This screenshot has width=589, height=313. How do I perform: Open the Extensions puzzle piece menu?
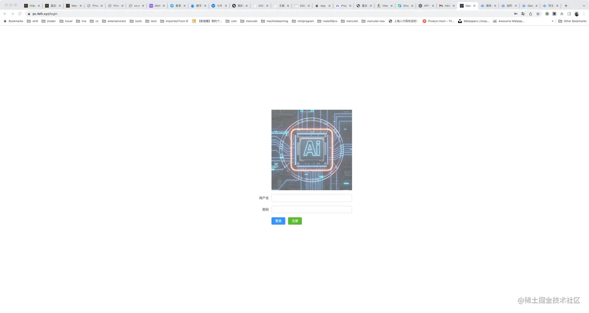tap(562, 14)
